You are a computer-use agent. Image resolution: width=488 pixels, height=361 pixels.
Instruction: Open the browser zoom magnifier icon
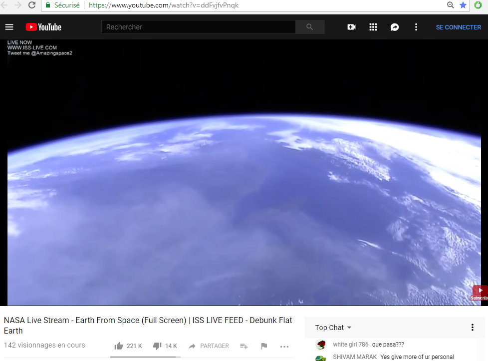[451, 5]
